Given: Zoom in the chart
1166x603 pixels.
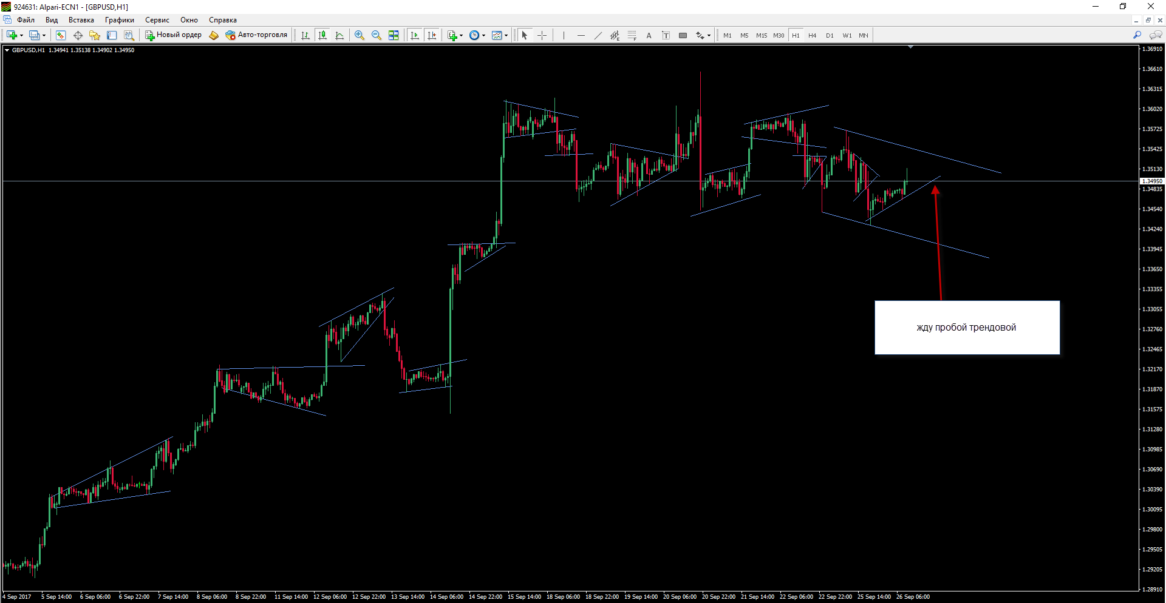Looking at the screenshot, I should coord(360,35).
